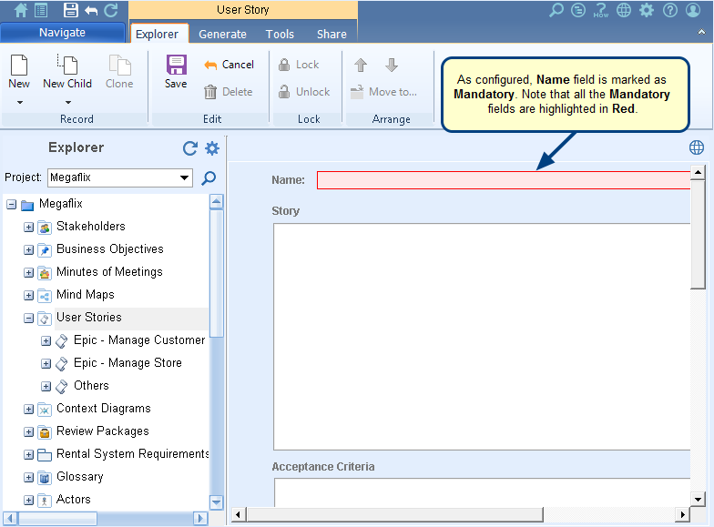Click the Delete button
The width and height of the screenshot is (714, 527).
tap(228, 92)
